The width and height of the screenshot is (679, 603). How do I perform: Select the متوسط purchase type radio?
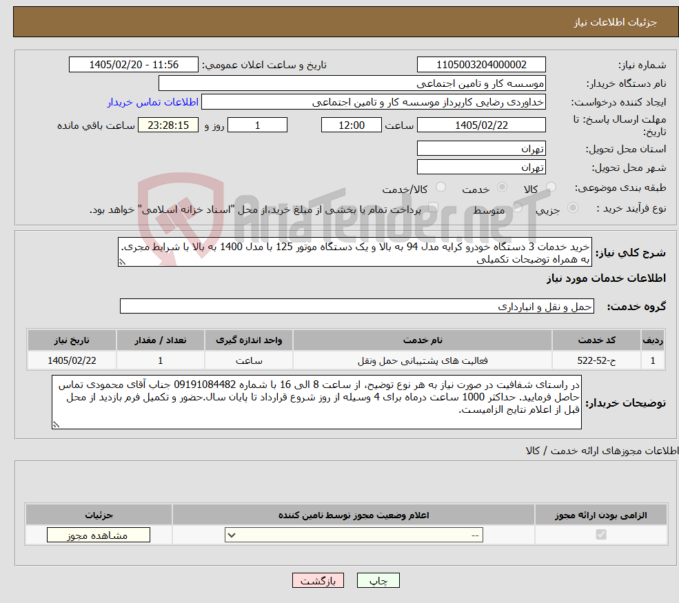518,208
